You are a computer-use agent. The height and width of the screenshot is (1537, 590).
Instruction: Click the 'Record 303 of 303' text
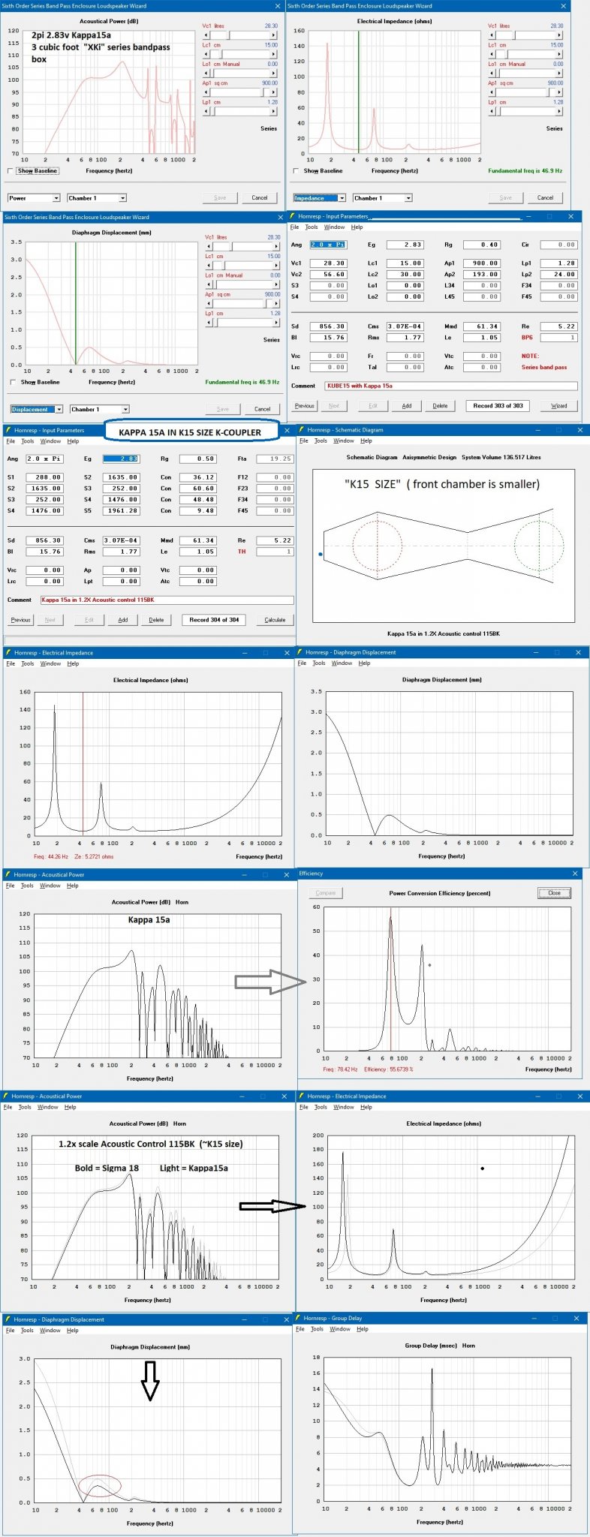point(498,405)
